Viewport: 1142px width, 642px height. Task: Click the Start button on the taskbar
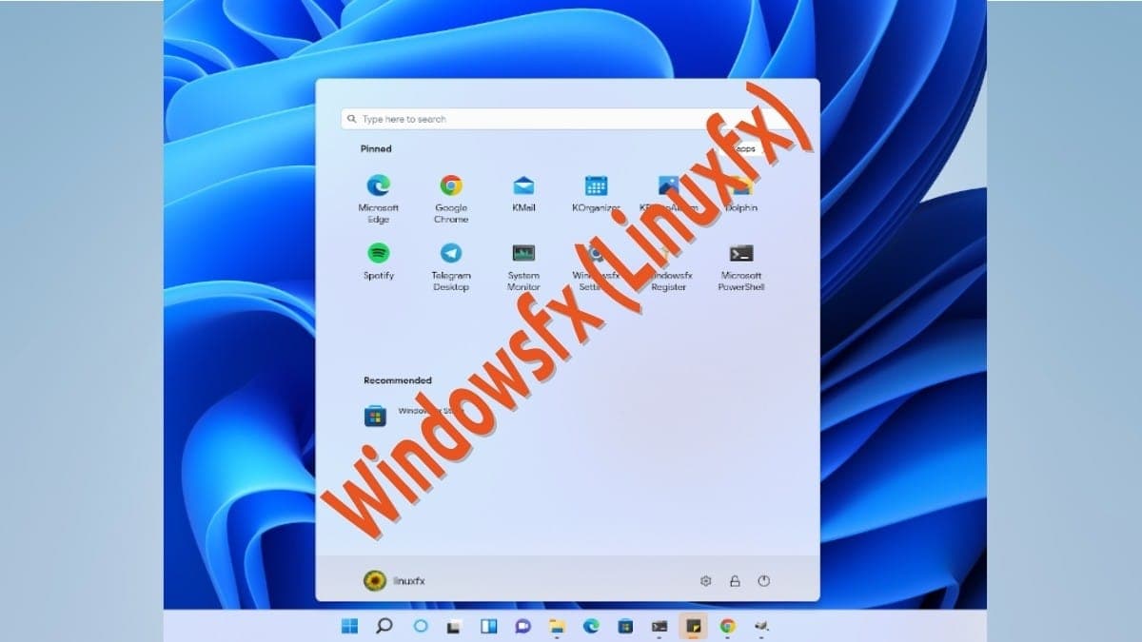350,626
